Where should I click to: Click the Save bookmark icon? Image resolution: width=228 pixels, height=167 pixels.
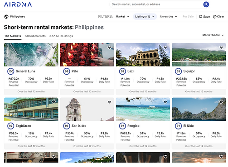[x=201, y=17]
